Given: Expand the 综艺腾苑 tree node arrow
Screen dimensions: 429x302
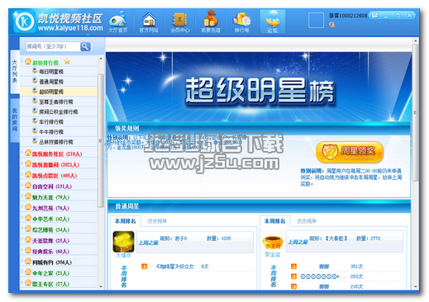Looking at the screenshot, I should 22,229.
